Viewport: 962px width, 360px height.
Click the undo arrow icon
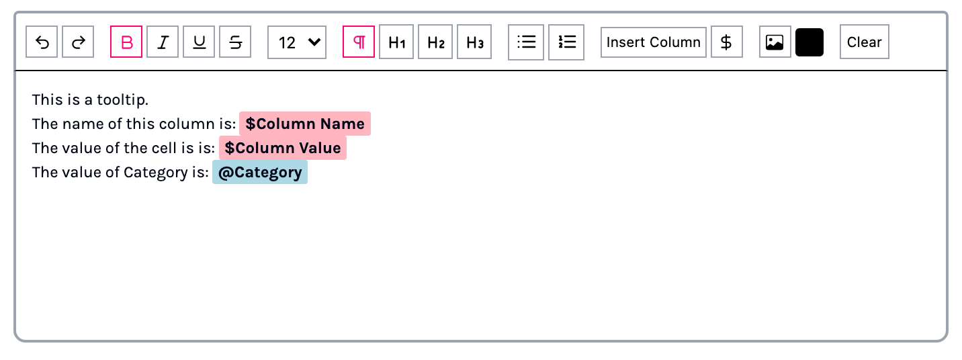(x=42, y=42)
